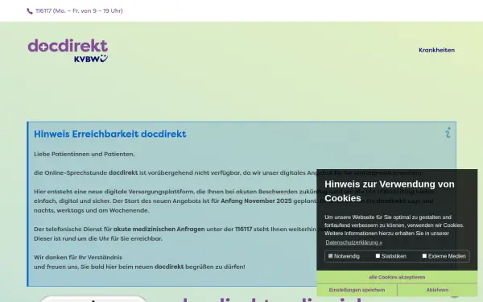483x302 pixels.
Task: Decline cookies with the Ablehnen button
Action: [437, 290]
